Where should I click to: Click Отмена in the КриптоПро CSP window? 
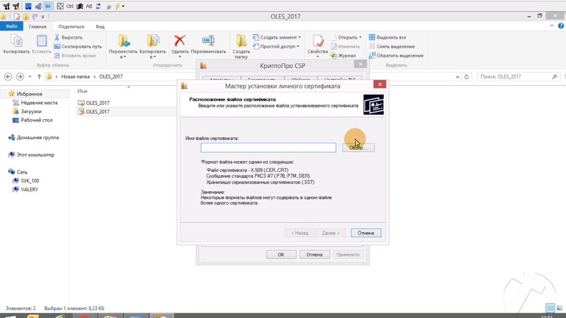[314, 254]
